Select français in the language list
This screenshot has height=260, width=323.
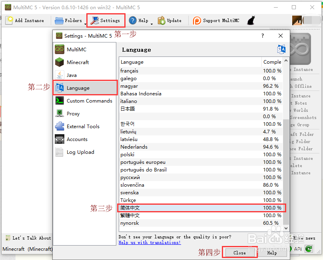click(x=201, y=71)
